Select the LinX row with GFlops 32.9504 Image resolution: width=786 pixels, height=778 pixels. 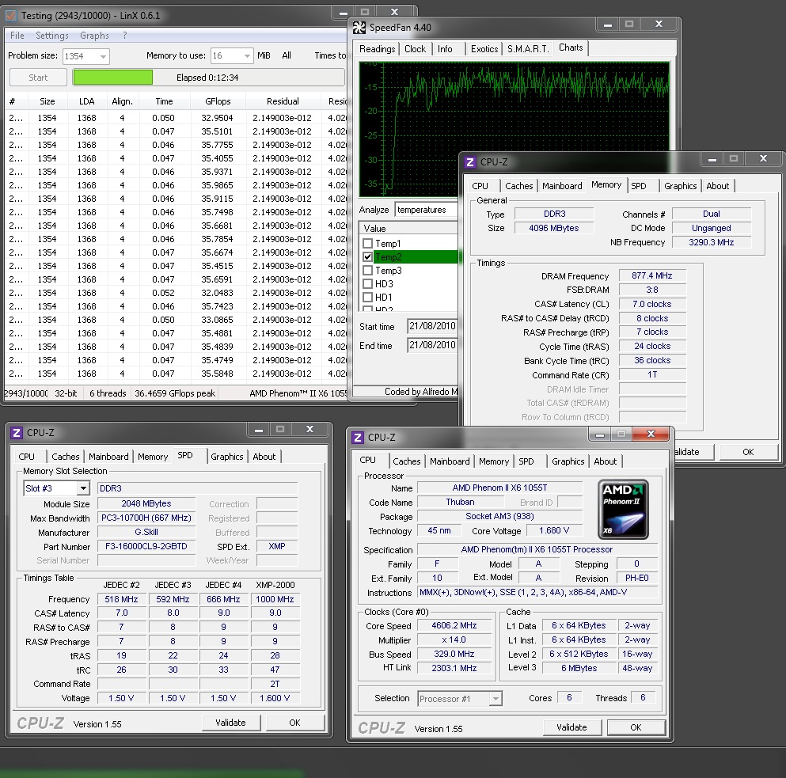[x=176, y=118]
